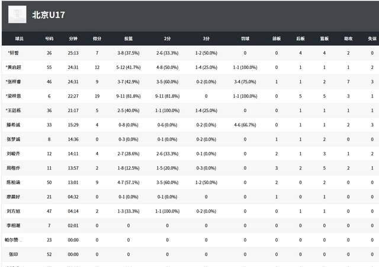
Task: Sort by the 助攻 column header
Action: point(348,39)
